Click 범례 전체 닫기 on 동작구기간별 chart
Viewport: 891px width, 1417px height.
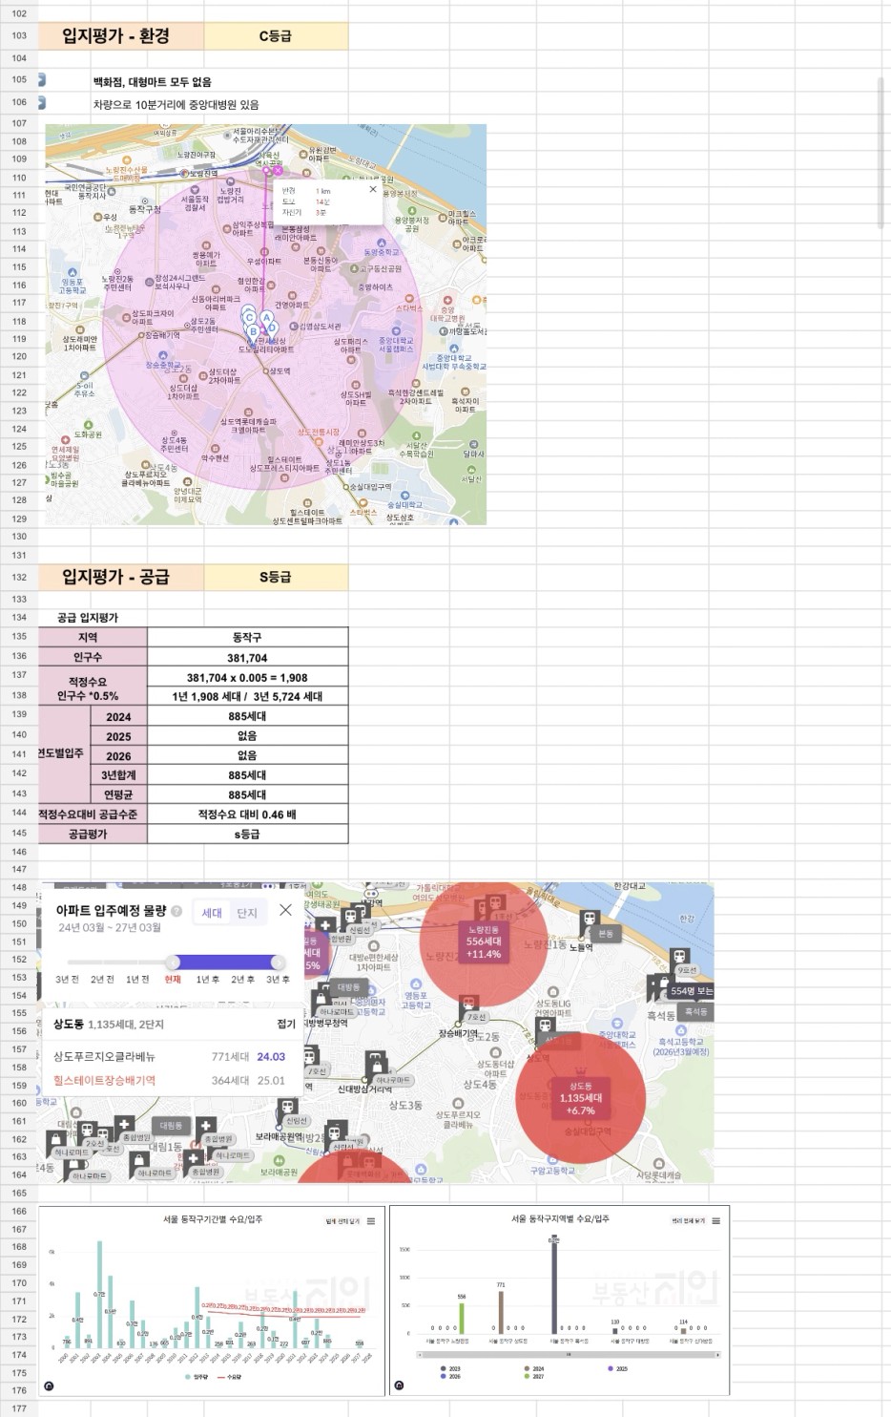pos(342,1221)
